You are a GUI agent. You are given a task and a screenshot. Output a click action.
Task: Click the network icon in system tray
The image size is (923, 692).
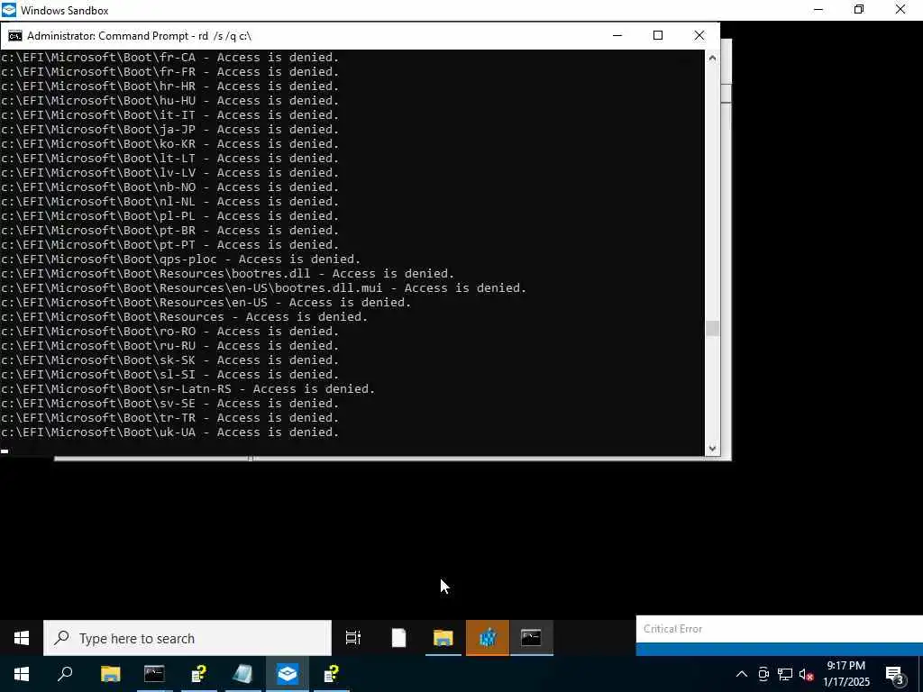[785, 674]
